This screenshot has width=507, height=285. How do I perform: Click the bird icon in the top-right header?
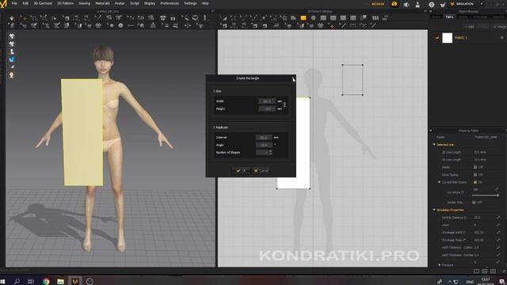(443, 4)
